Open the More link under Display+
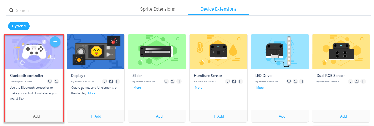The height and width of the screenshot is (126, 374). tap(92, 93)
